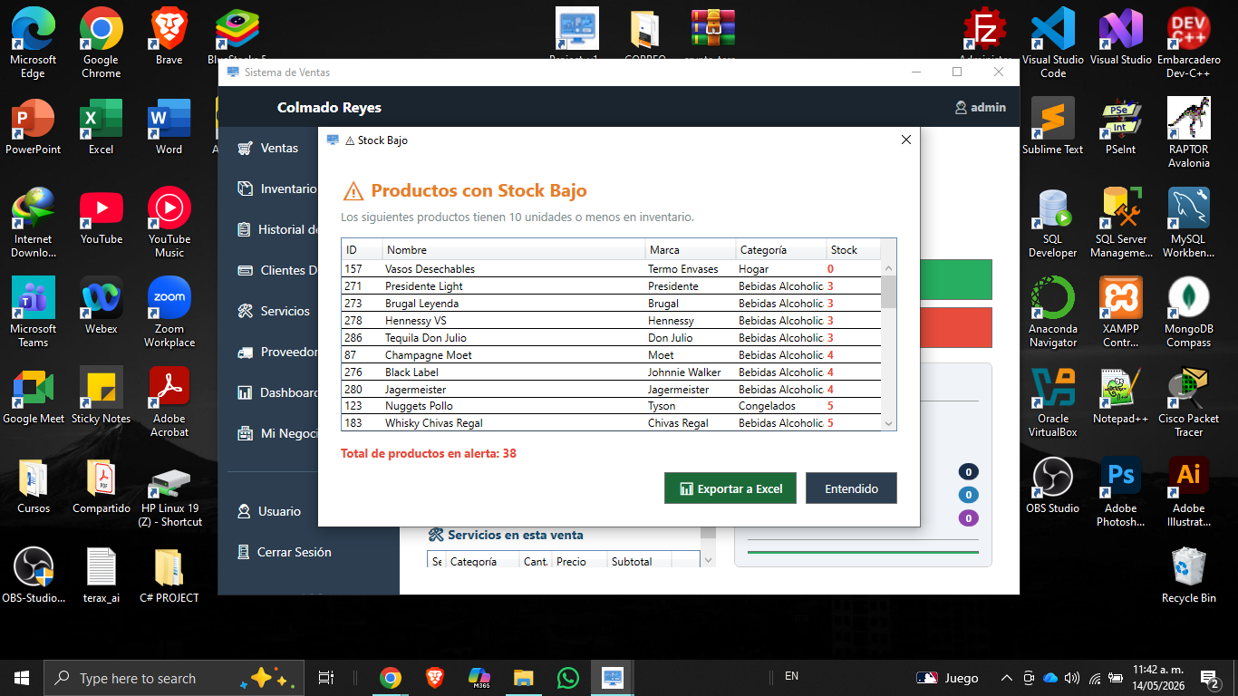Select the Whisky Chivas Regal row
The height and width of the screenshot is (696, 1238).
[x=611, y=423]
